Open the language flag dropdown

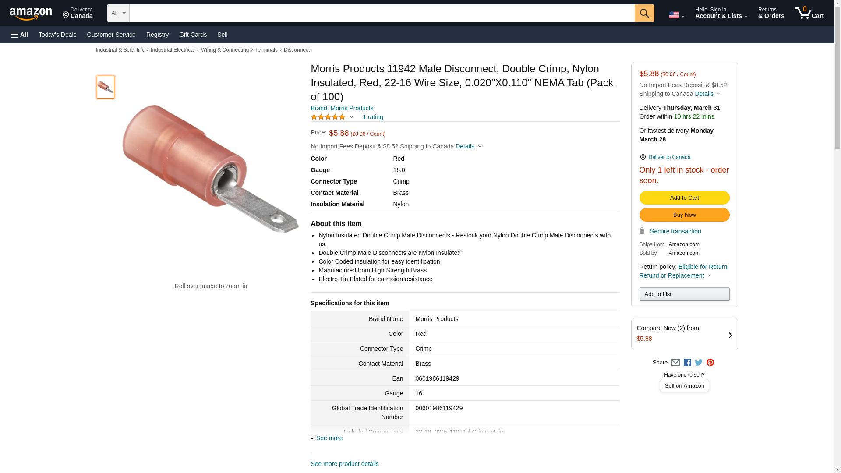coord(676,15)
